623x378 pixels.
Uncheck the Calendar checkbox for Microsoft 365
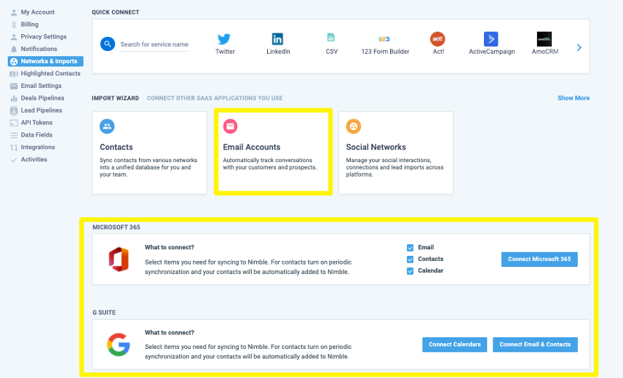(x=410, y=271)
